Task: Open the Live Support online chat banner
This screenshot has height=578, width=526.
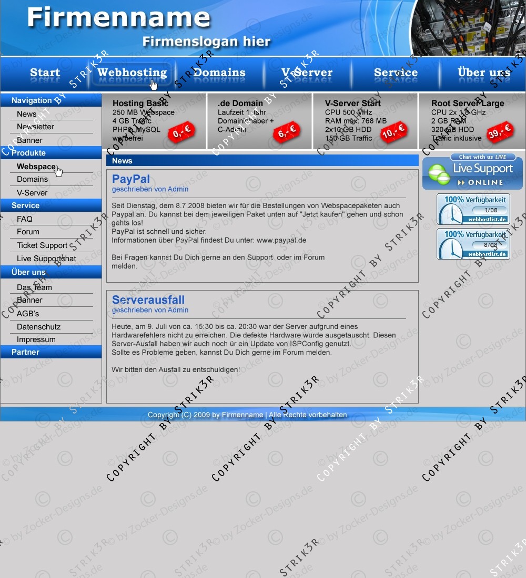Action: [472, 172]
